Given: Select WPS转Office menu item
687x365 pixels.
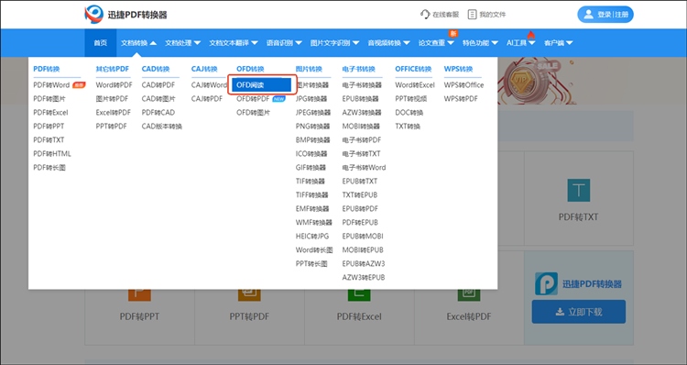Looking at the screenshot, I should 464,85.
